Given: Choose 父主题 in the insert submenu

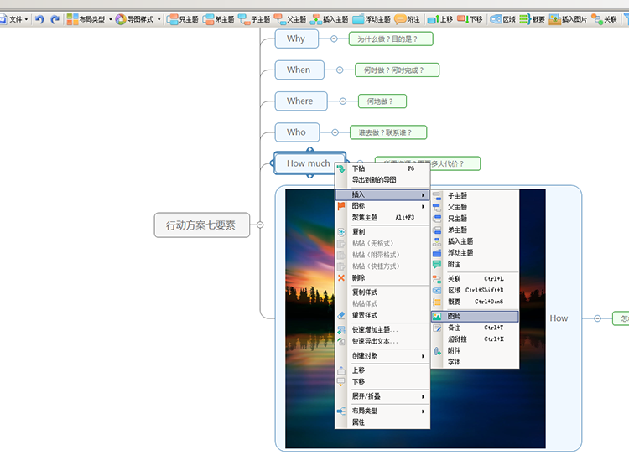Looking at the screenshot, I should coord(475,207).
